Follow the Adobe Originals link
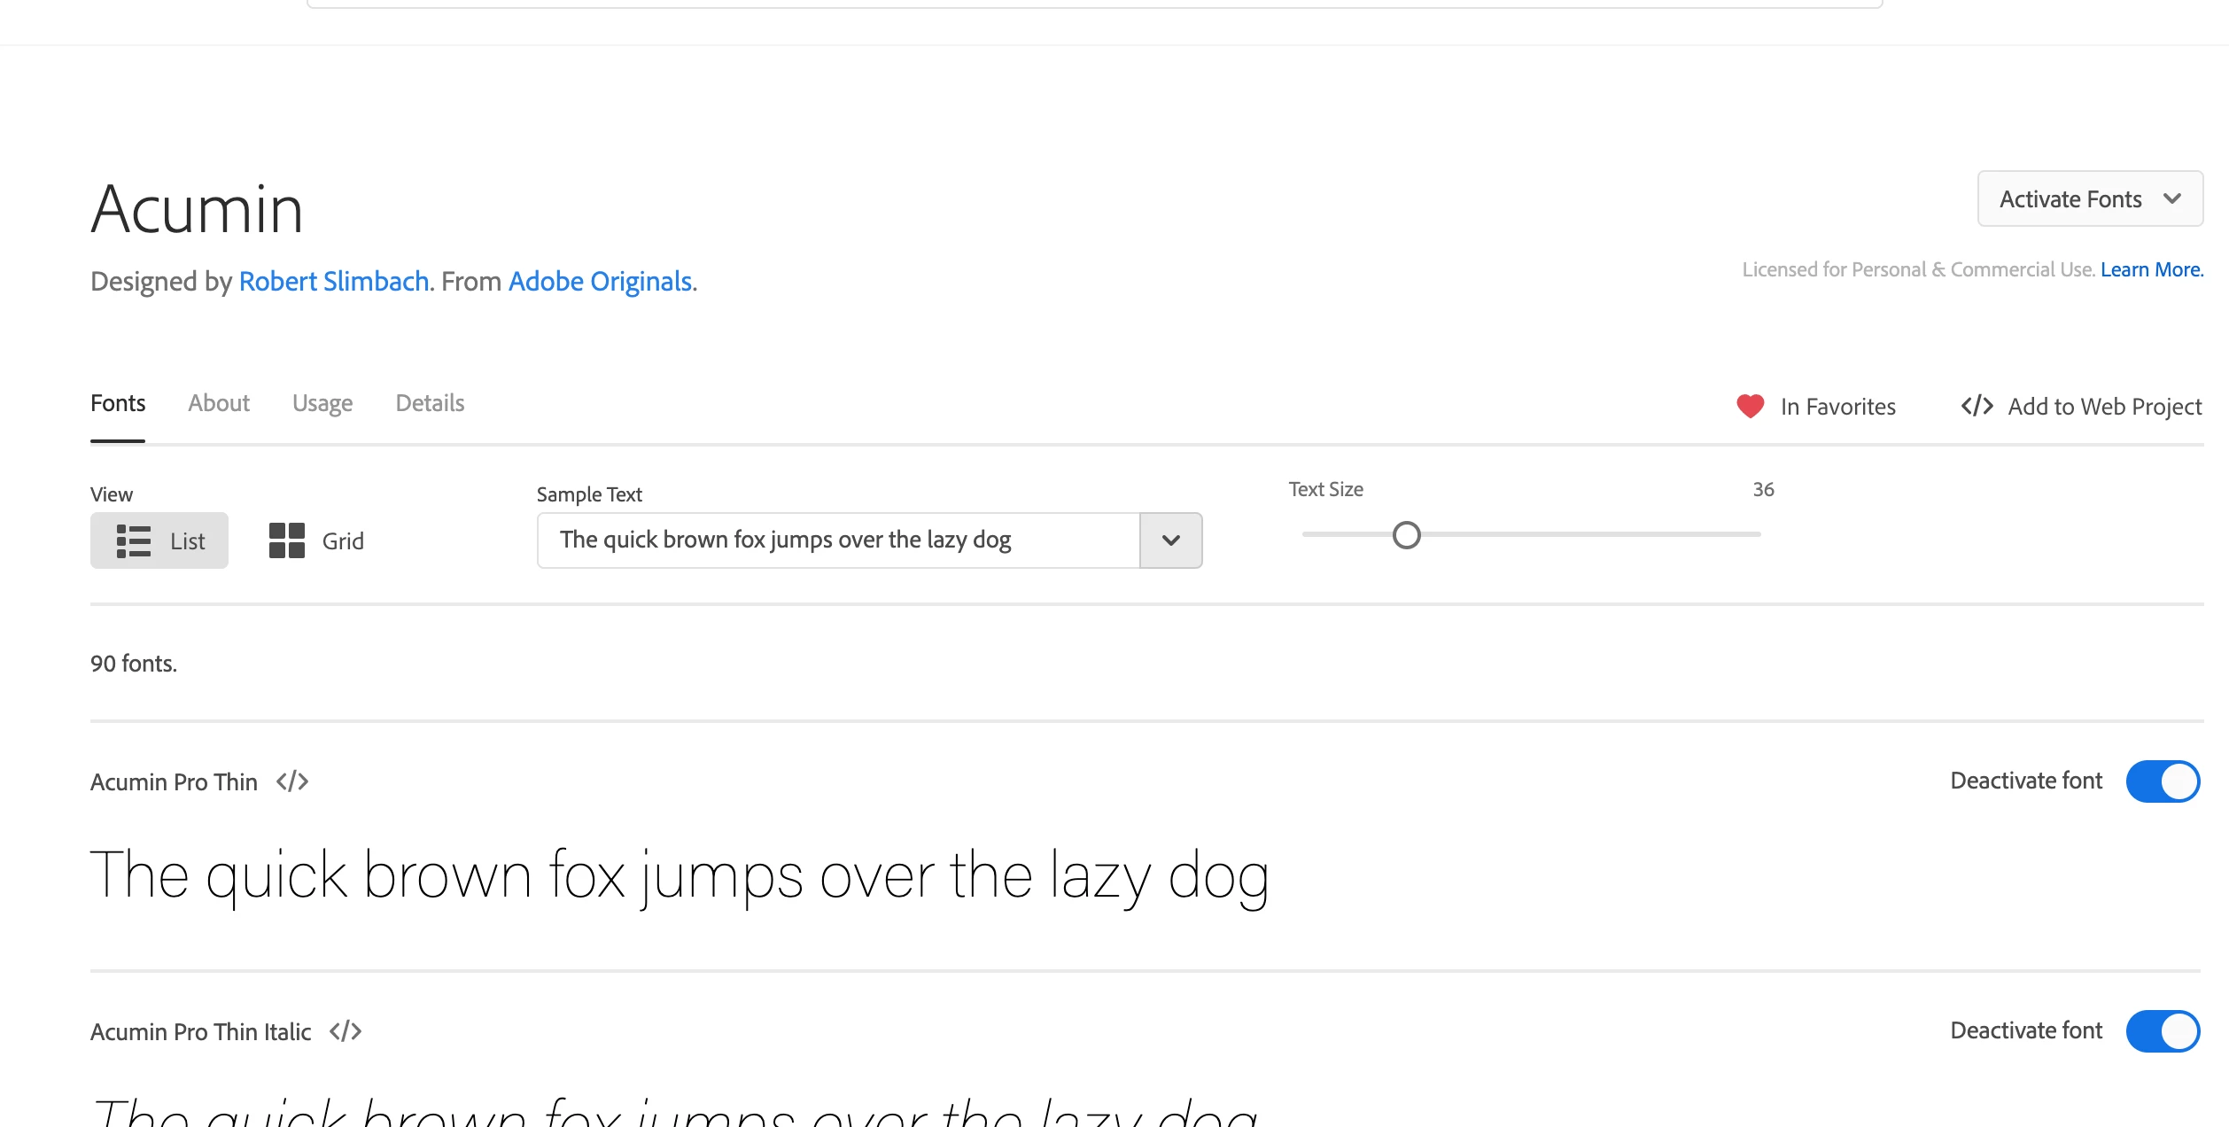2229x1127 pixels. (600, 282)
